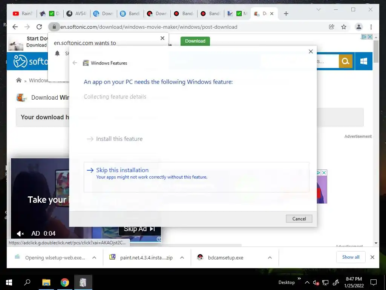Click the Chrome back arrow button
Image resolution: width=386 pixels, height=290 pixels.
pos(15,27)
